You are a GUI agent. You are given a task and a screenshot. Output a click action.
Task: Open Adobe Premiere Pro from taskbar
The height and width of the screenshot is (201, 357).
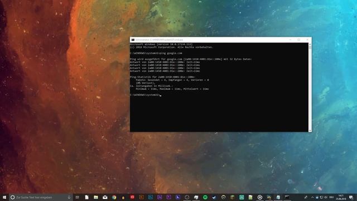point(168,197)
